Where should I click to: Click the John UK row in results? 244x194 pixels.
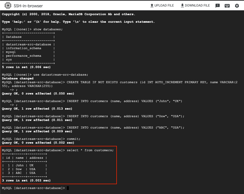[x=24, y=165]
